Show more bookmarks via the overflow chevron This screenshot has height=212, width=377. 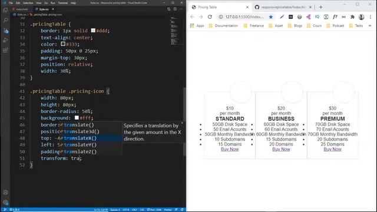[370, 26]
